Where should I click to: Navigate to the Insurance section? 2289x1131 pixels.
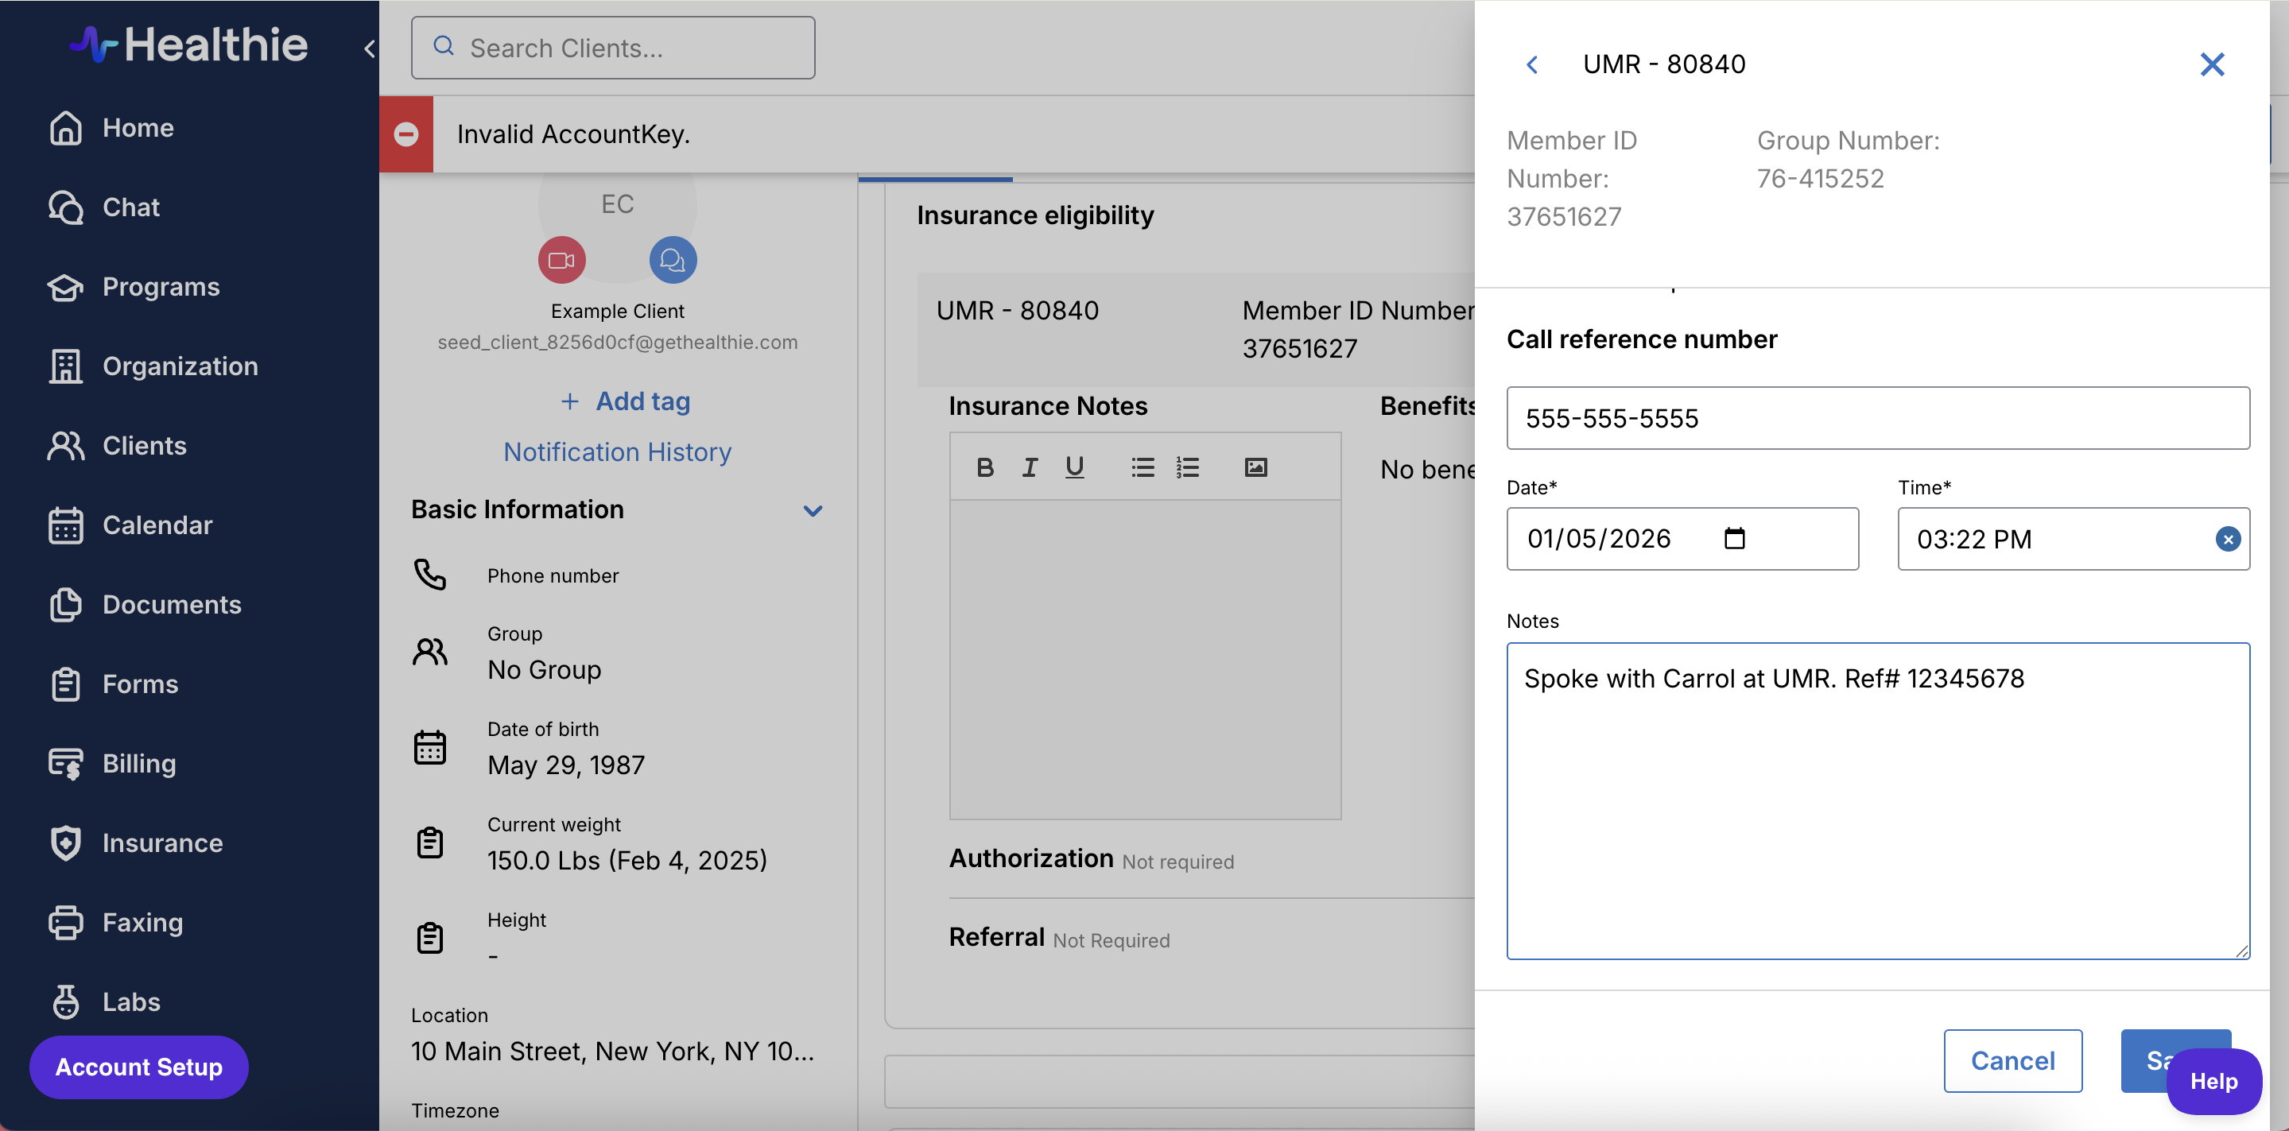point(161,842)
